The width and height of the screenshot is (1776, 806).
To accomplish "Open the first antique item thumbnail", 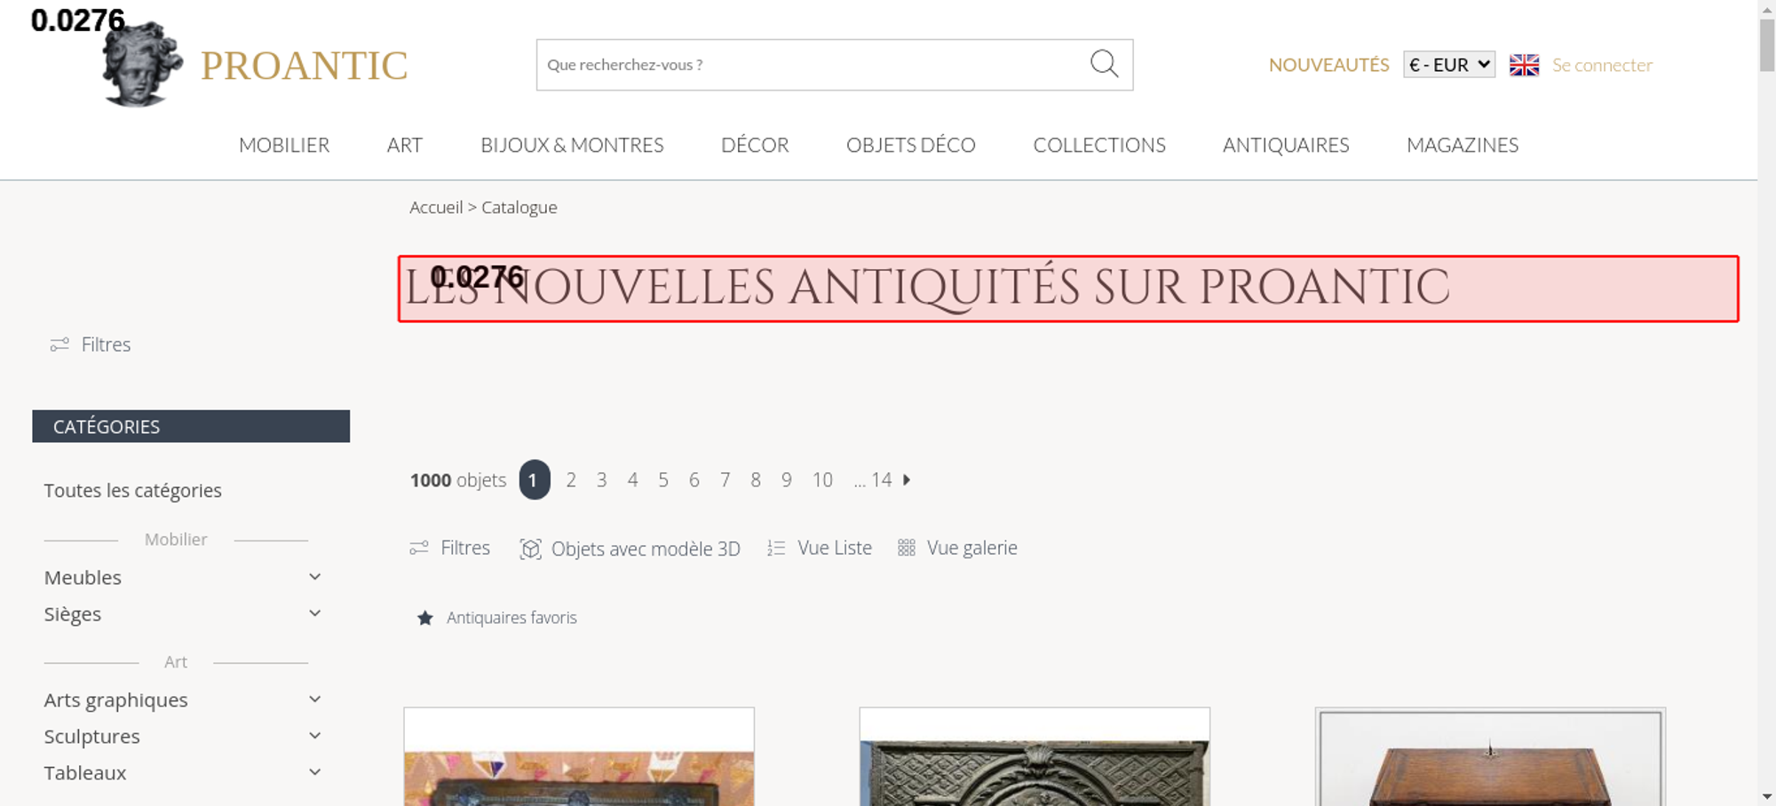I will click(x=579, y=757).
